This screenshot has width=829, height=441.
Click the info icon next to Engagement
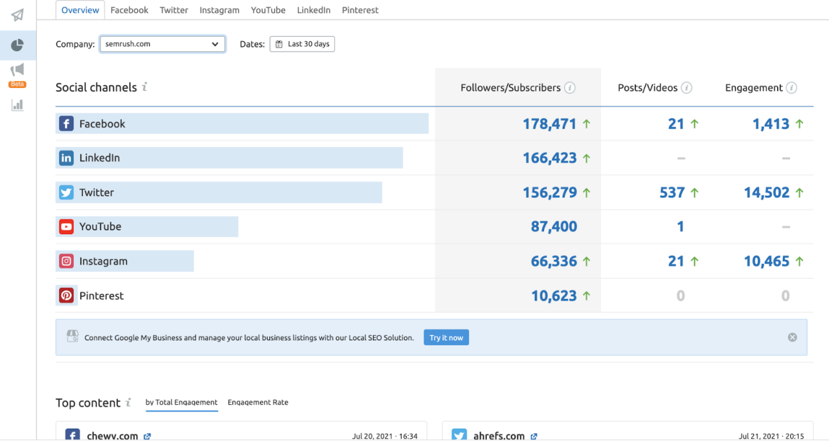pyautogui.click(x=791, y=88)
